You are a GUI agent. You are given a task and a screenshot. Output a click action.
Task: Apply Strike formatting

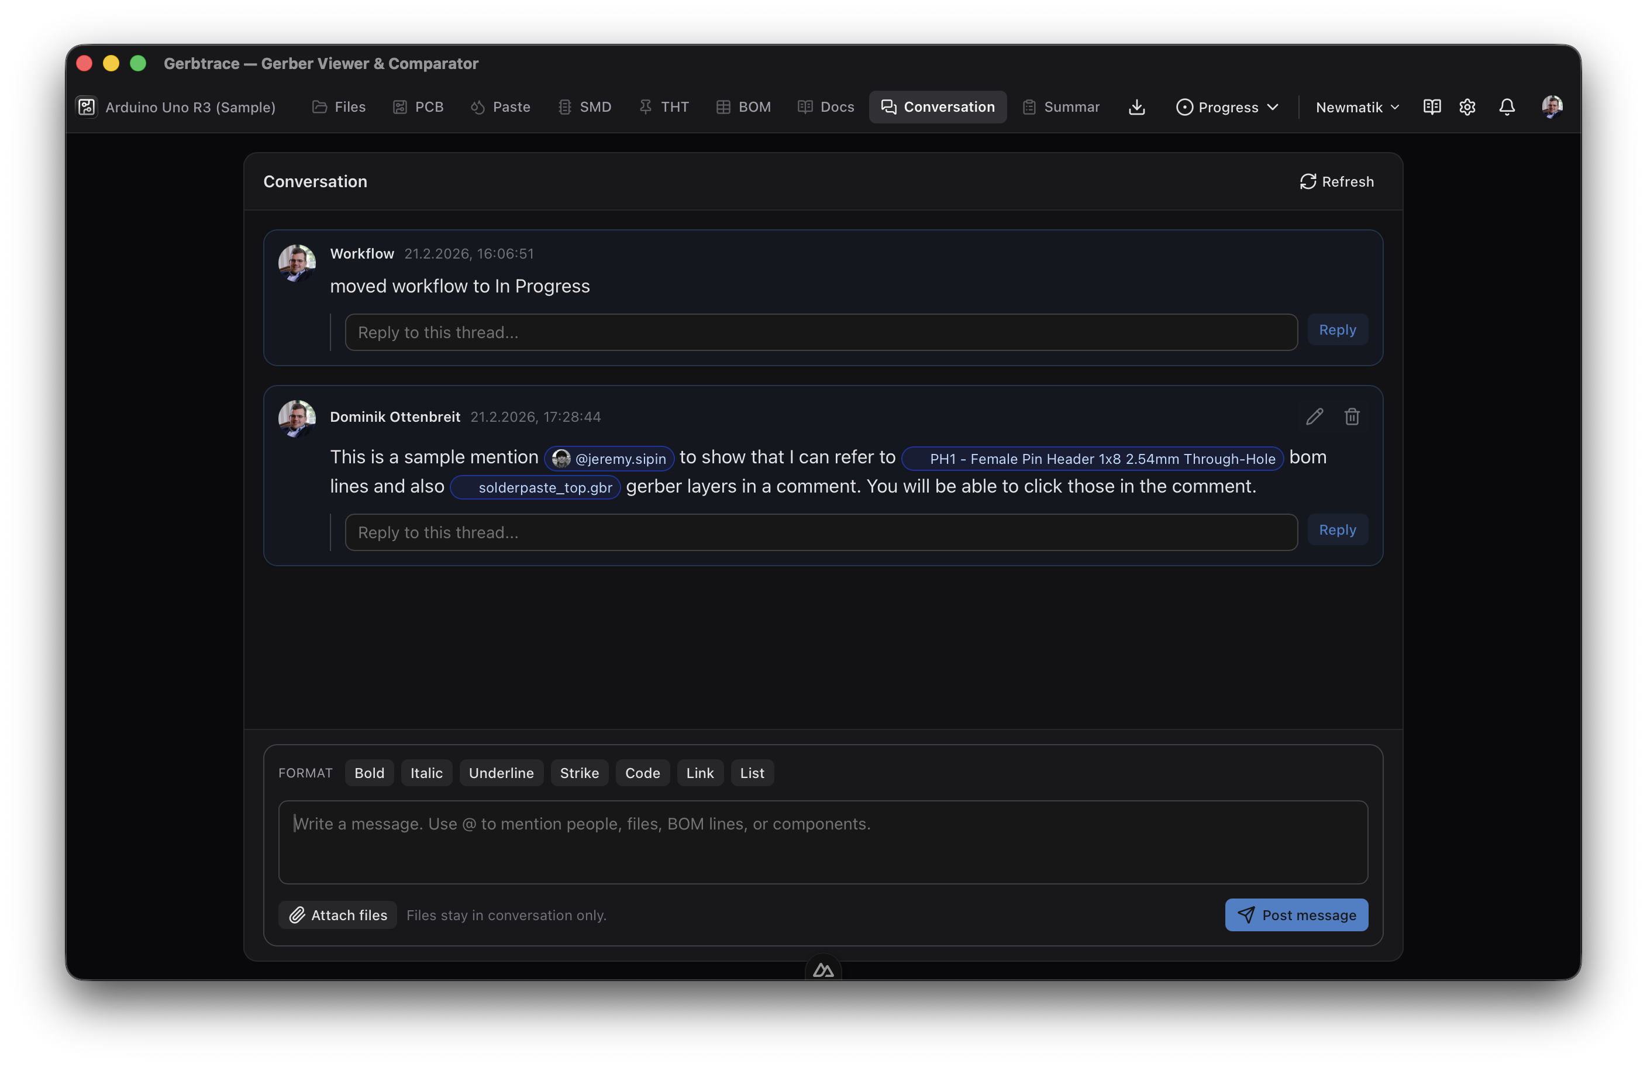[579, 773]
